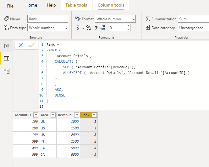Screen dimensions: 209x167
Task: Click the Revenue cell showing 2500
Action: (x=68, y=141)
